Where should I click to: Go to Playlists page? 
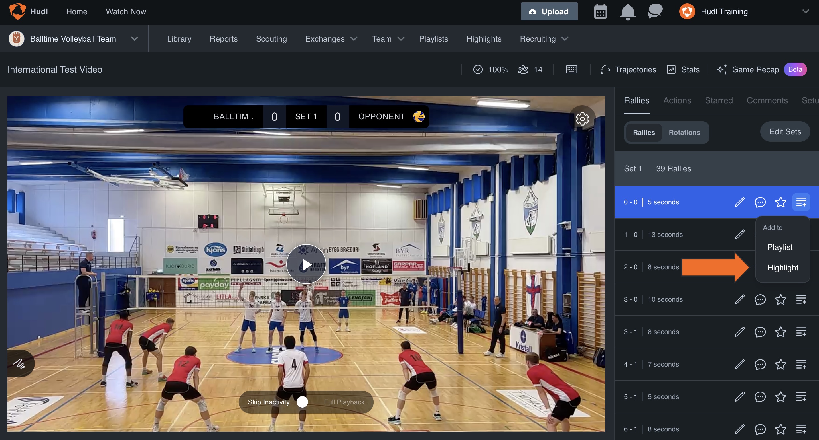point(433,39)
